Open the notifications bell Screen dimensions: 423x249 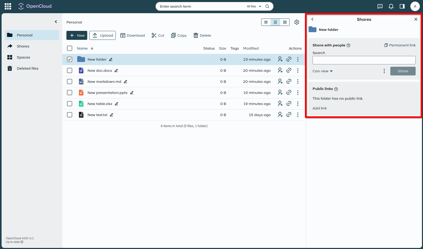[391, 6]
